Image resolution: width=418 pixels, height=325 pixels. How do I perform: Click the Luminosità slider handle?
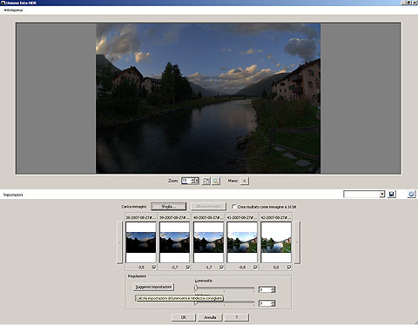[x=196, y=288]
